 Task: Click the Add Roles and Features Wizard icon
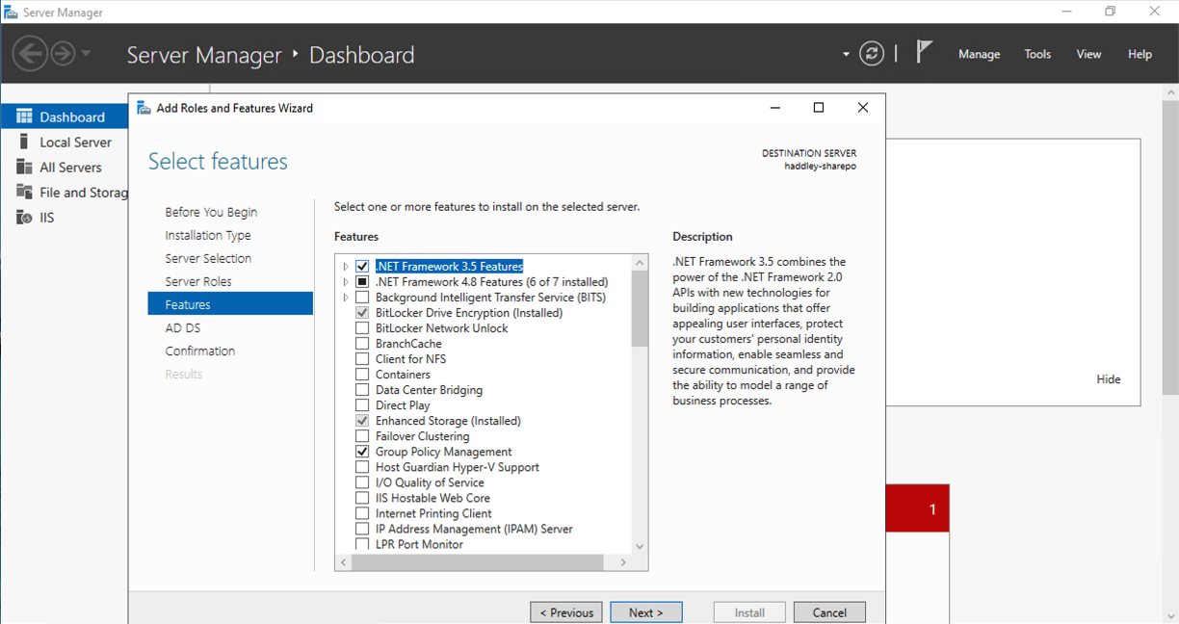[144, 108]
